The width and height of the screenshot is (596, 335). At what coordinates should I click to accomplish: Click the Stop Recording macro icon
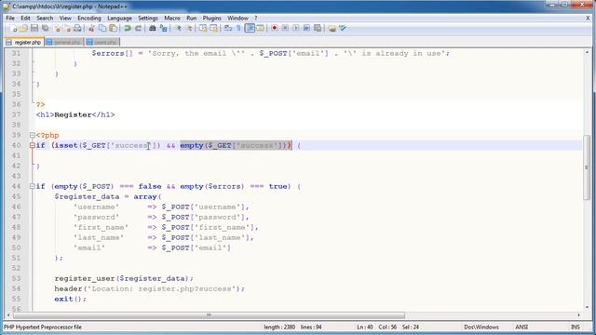(x=285, y=29)
